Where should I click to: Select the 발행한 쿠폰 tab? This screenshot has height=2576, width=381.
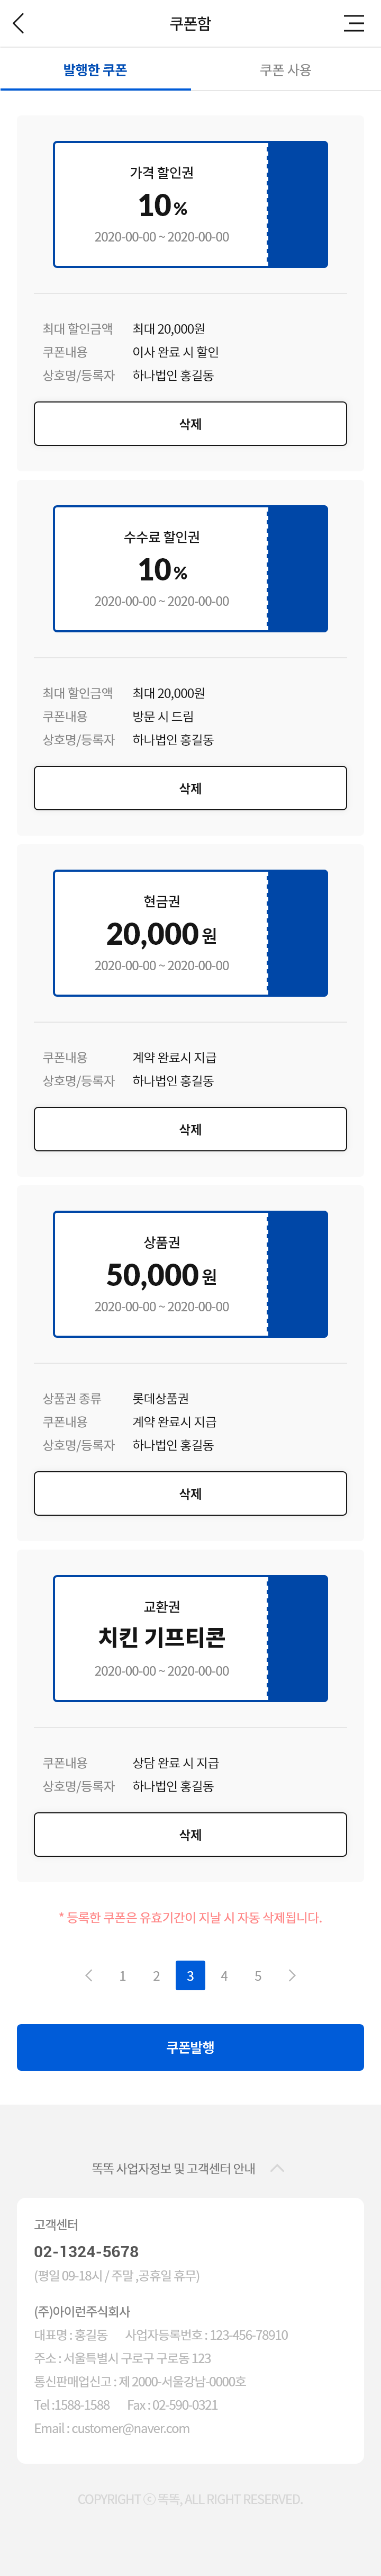point(95,69)
